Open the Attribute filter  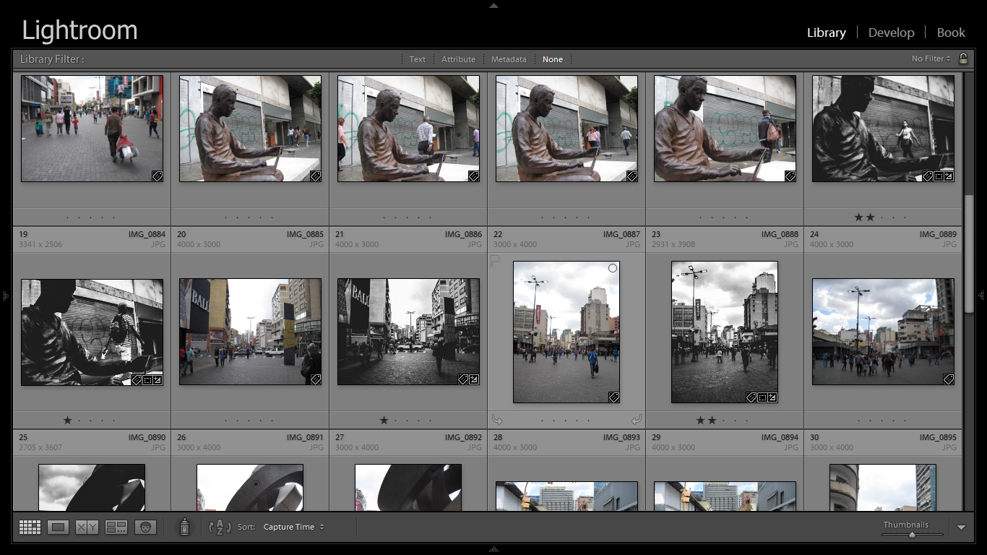pyautogui.click(x=458, y=59)
